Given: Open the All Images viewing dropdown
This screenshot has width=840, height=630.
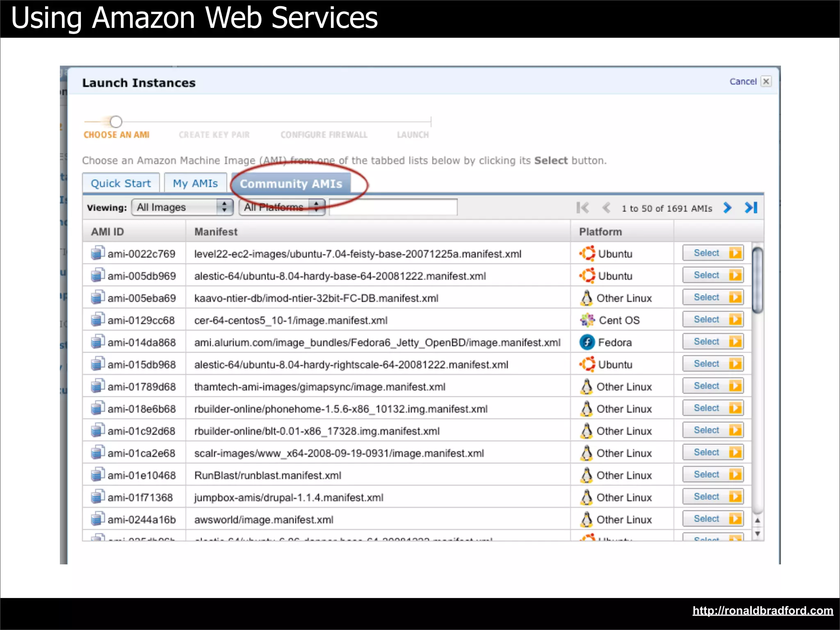Looking at the screenshot, I should tap(183, 207).
